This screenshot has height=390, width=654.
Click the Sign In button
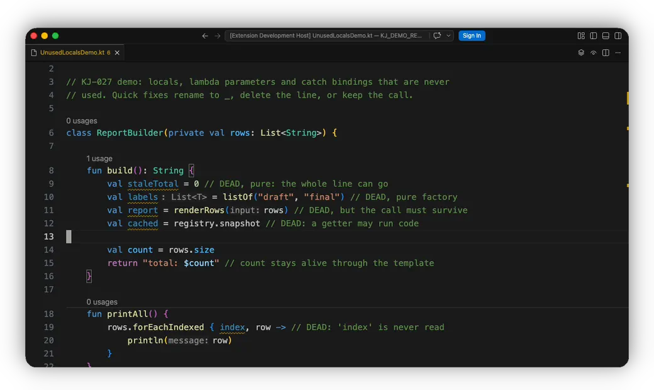pos(472,36)
